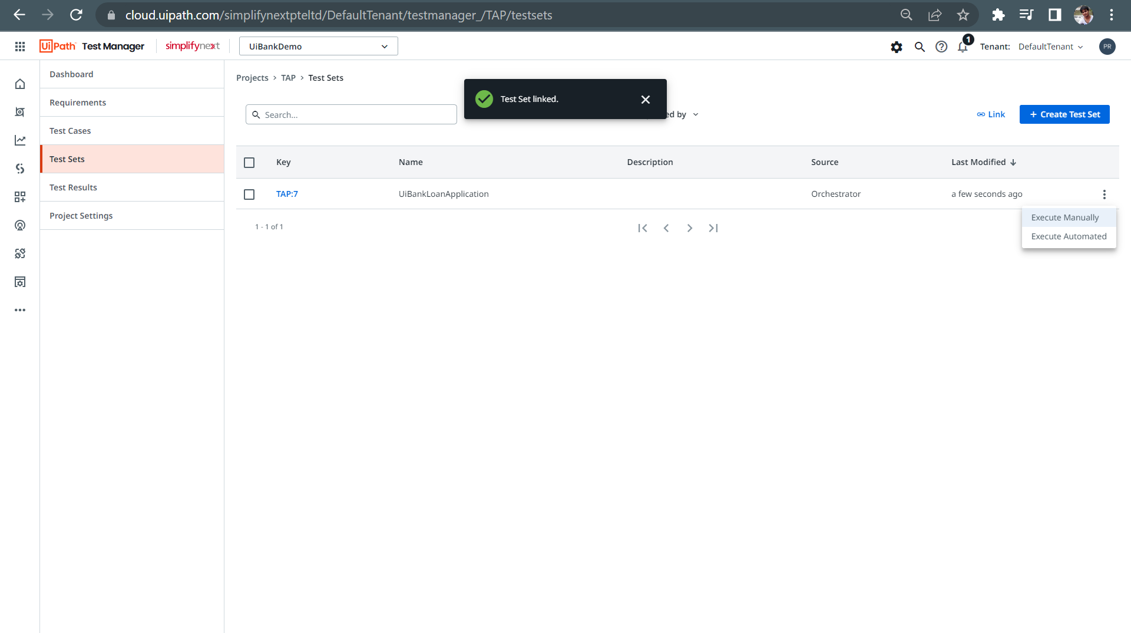Click the Name column header

pos(411,162)
